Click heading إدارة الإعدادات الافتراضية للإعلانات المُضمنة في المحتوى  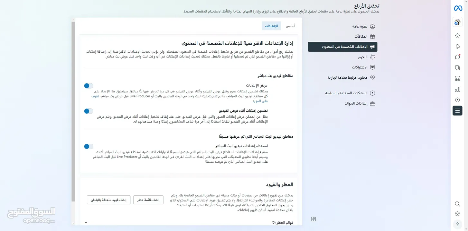237,43
